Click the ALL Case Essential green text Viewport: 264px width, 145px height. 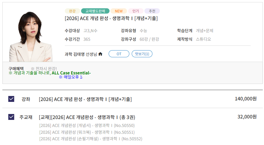[x=71, y=73]
